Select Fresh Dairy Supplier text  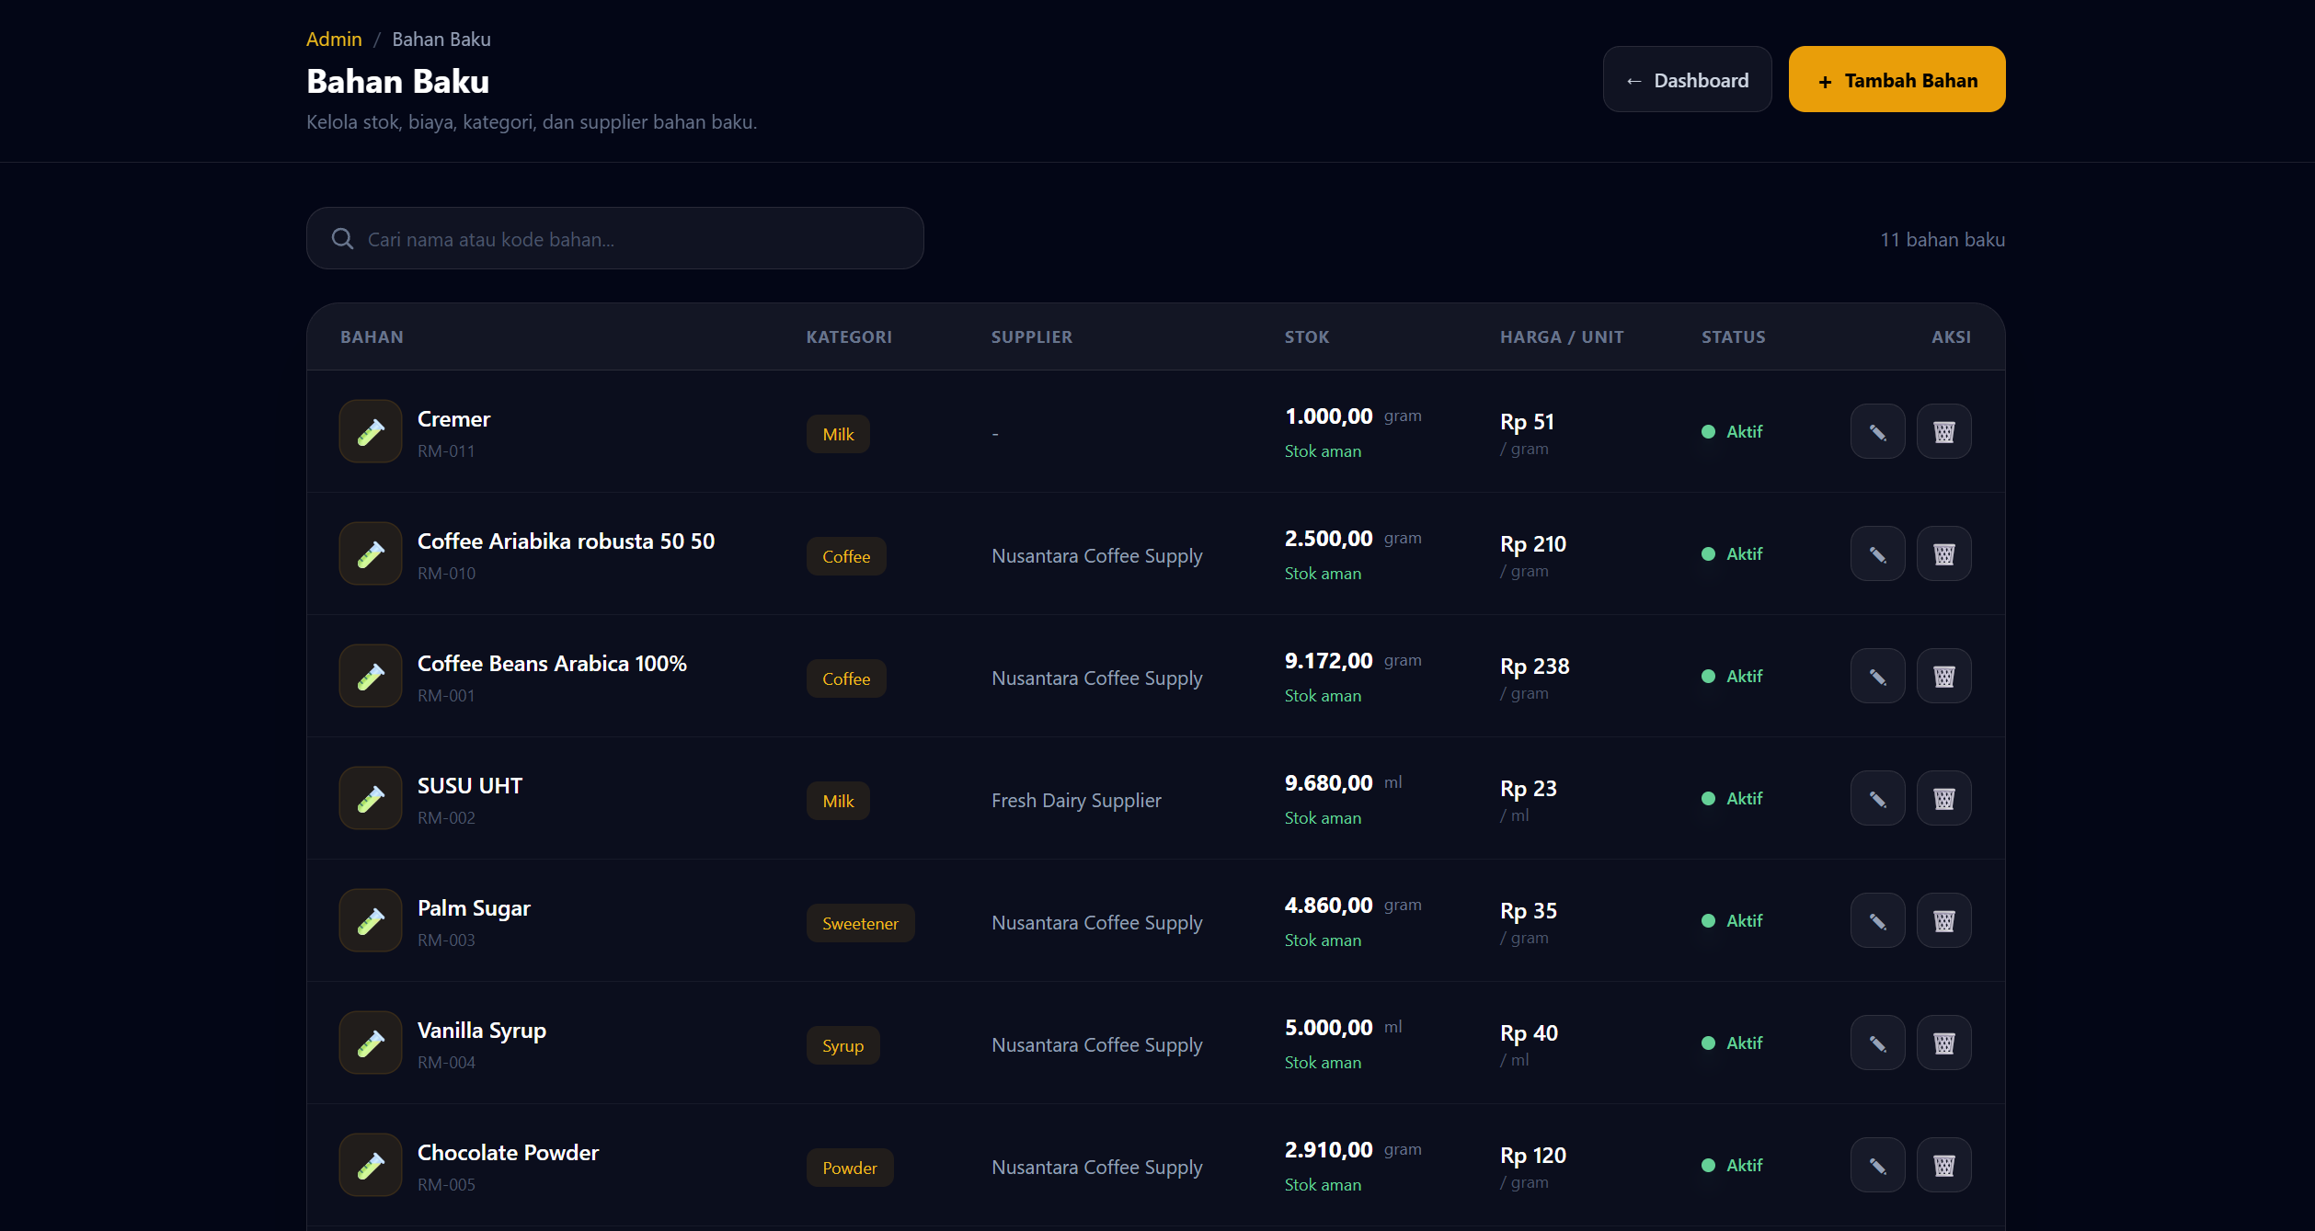pyautogui.click(x=1076, y=801)
